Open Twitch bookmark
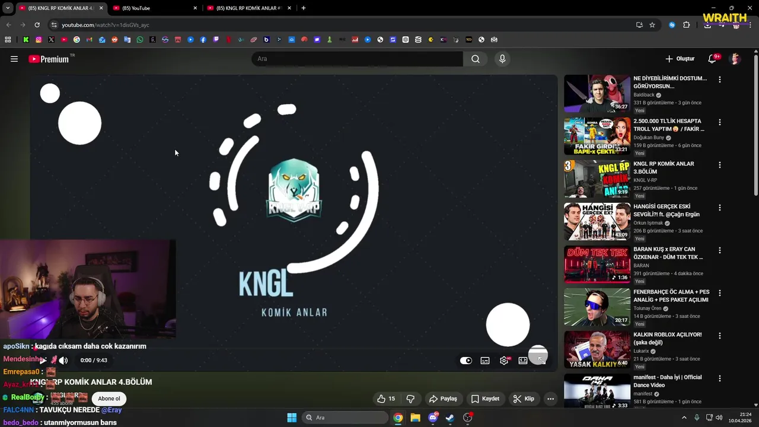The height and width of the screenshot is (427, 759). 216,40
